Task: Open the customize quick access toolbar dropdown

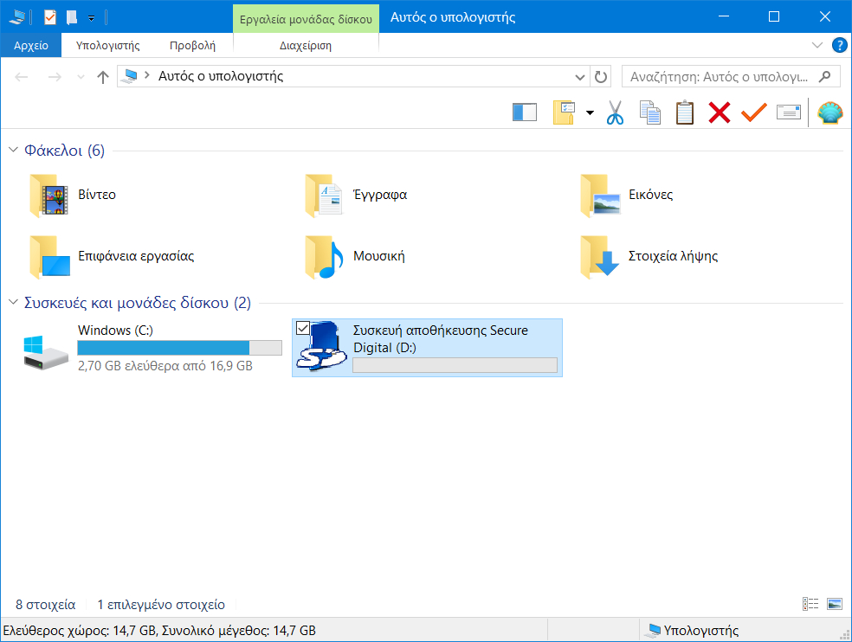Action: pos(91,18)
